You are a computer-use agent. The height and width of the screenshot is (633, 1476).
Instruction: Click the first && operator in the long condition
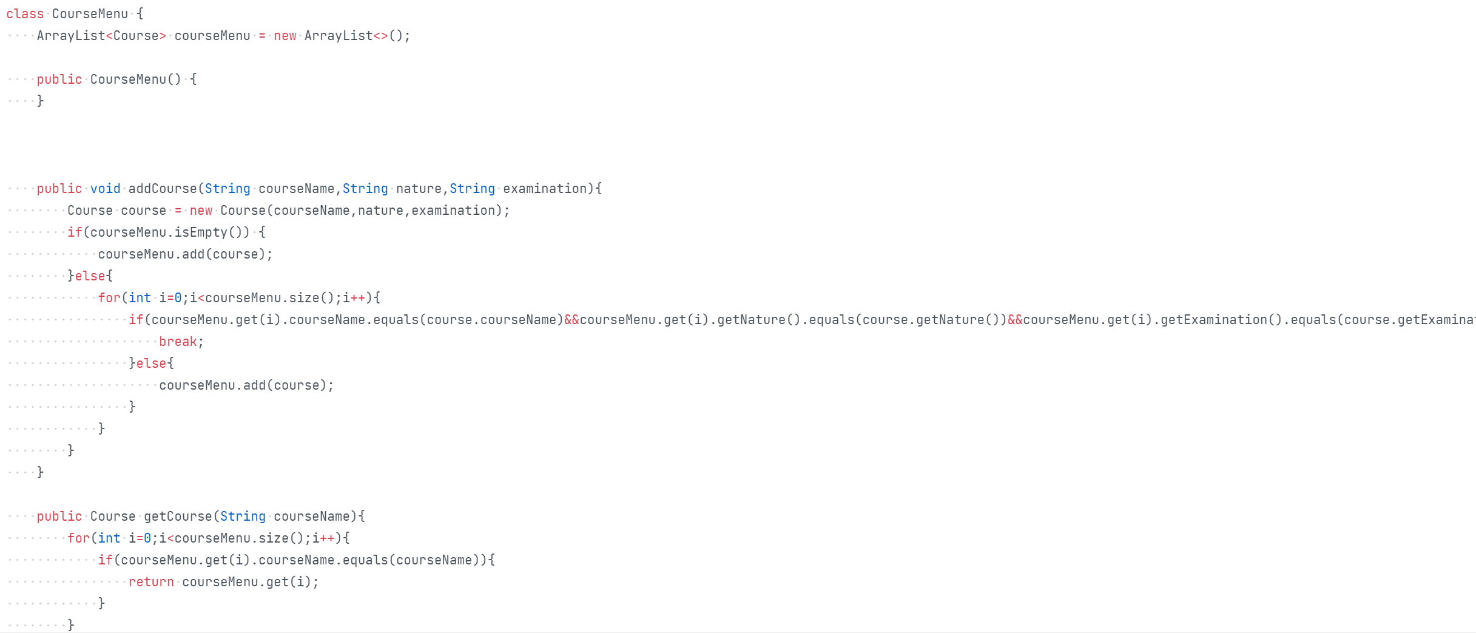click(571, 320)
